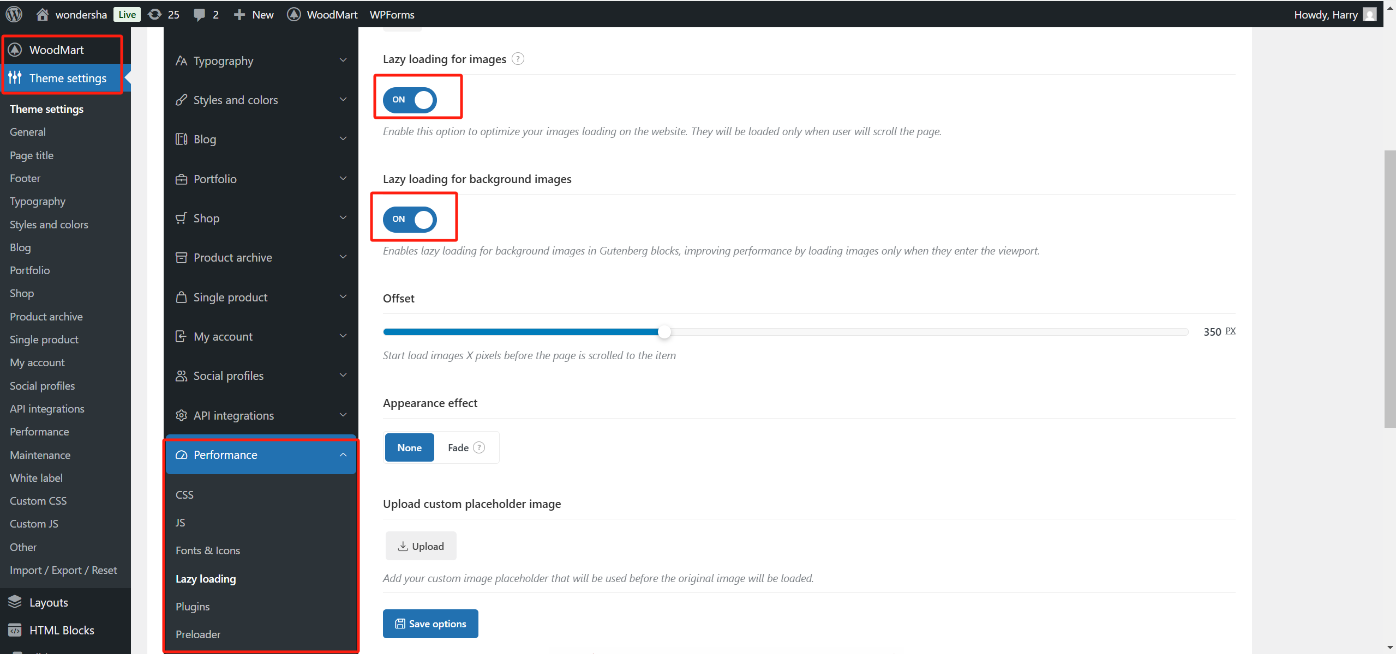Upload a custom placeholder image
This screenshot has width=1396, height=654.
(x=420, y=546)
